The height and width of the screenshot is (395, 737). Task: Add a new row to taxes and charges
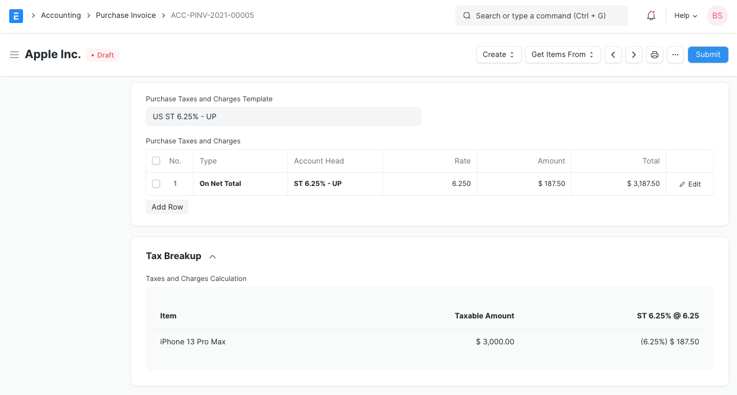click(167, 207)
